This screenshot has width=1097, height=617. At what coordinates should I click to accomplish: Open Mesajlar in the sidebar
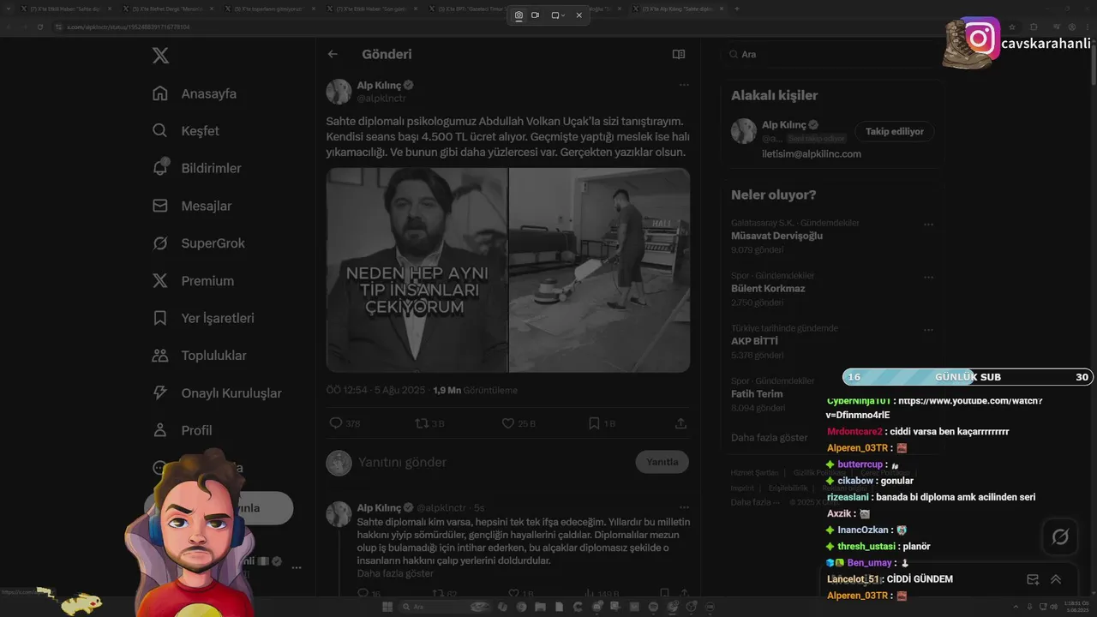tap(192, 206)
